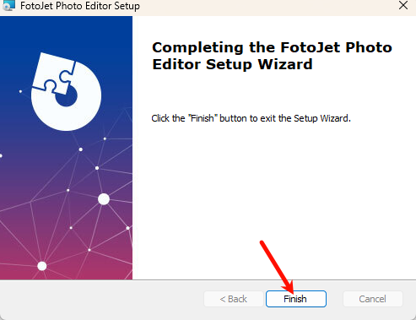This screenshot has height=320, width=416.
Task: Click the white FotoJet logo on banner
Action: (67, 92)
